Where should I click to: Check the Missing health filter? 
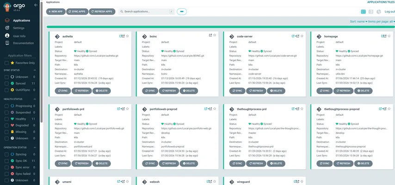6,132
